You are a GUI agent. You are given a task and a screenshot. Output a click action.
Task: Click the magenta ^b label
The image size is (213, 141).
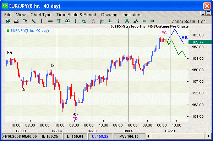pos(75,118)
